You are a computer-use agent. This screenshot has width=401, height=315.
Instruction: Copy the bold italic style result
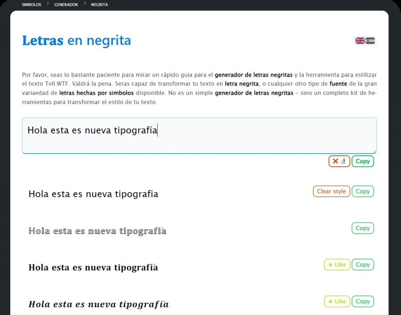[363, 301]
